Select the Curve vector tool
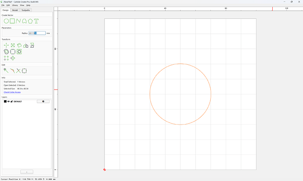The image size is (303, 181). click(24, 21)
